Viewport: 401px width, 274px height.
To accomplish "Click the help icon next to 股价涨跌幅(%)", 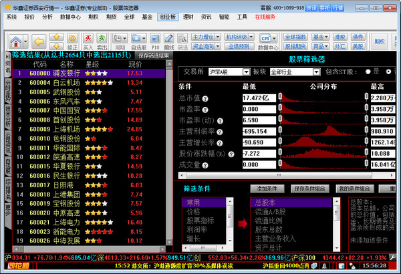I will coord(231,154).
